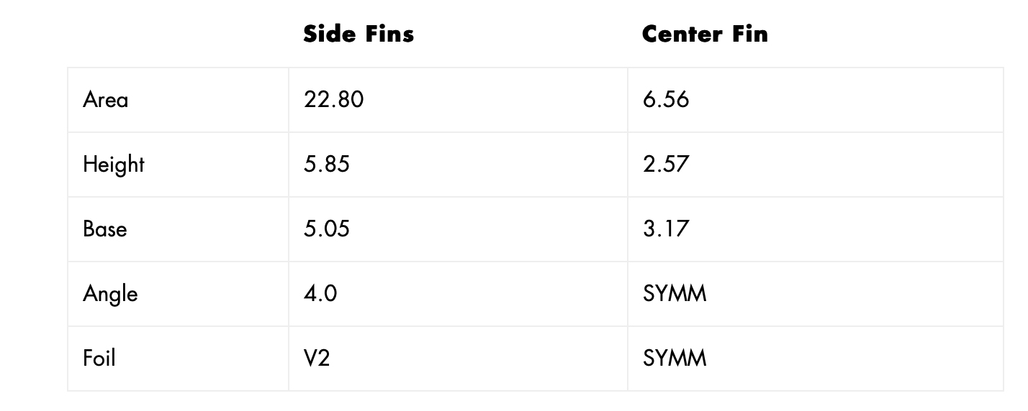Image resolution: width=1028 pixels, height=411 pixels.
Task: Click the Side Fins base value 5.05
Action: tap(327, 228)
